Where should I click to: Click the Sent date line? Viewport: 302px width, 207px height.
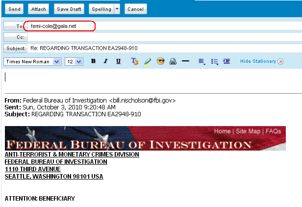pos(60,107)
